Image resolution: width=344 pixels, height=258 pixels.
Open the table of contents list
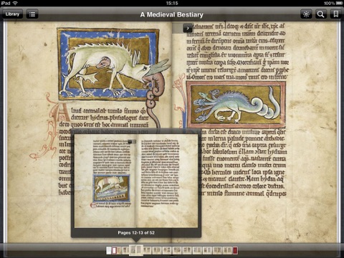[x=32, y=14]
